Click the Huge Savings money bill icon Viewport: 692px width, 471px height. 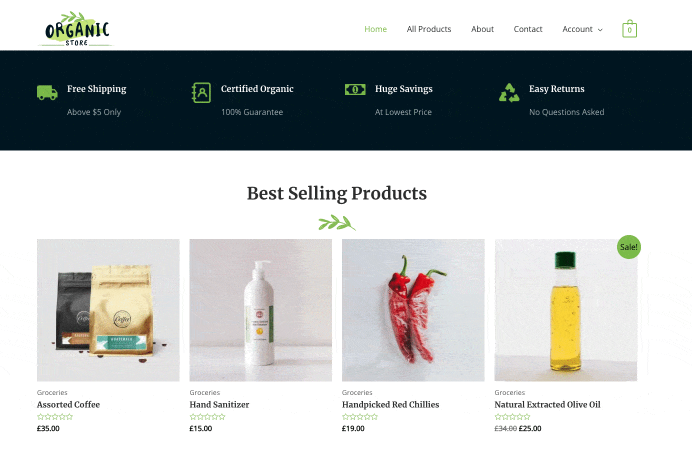355,89
